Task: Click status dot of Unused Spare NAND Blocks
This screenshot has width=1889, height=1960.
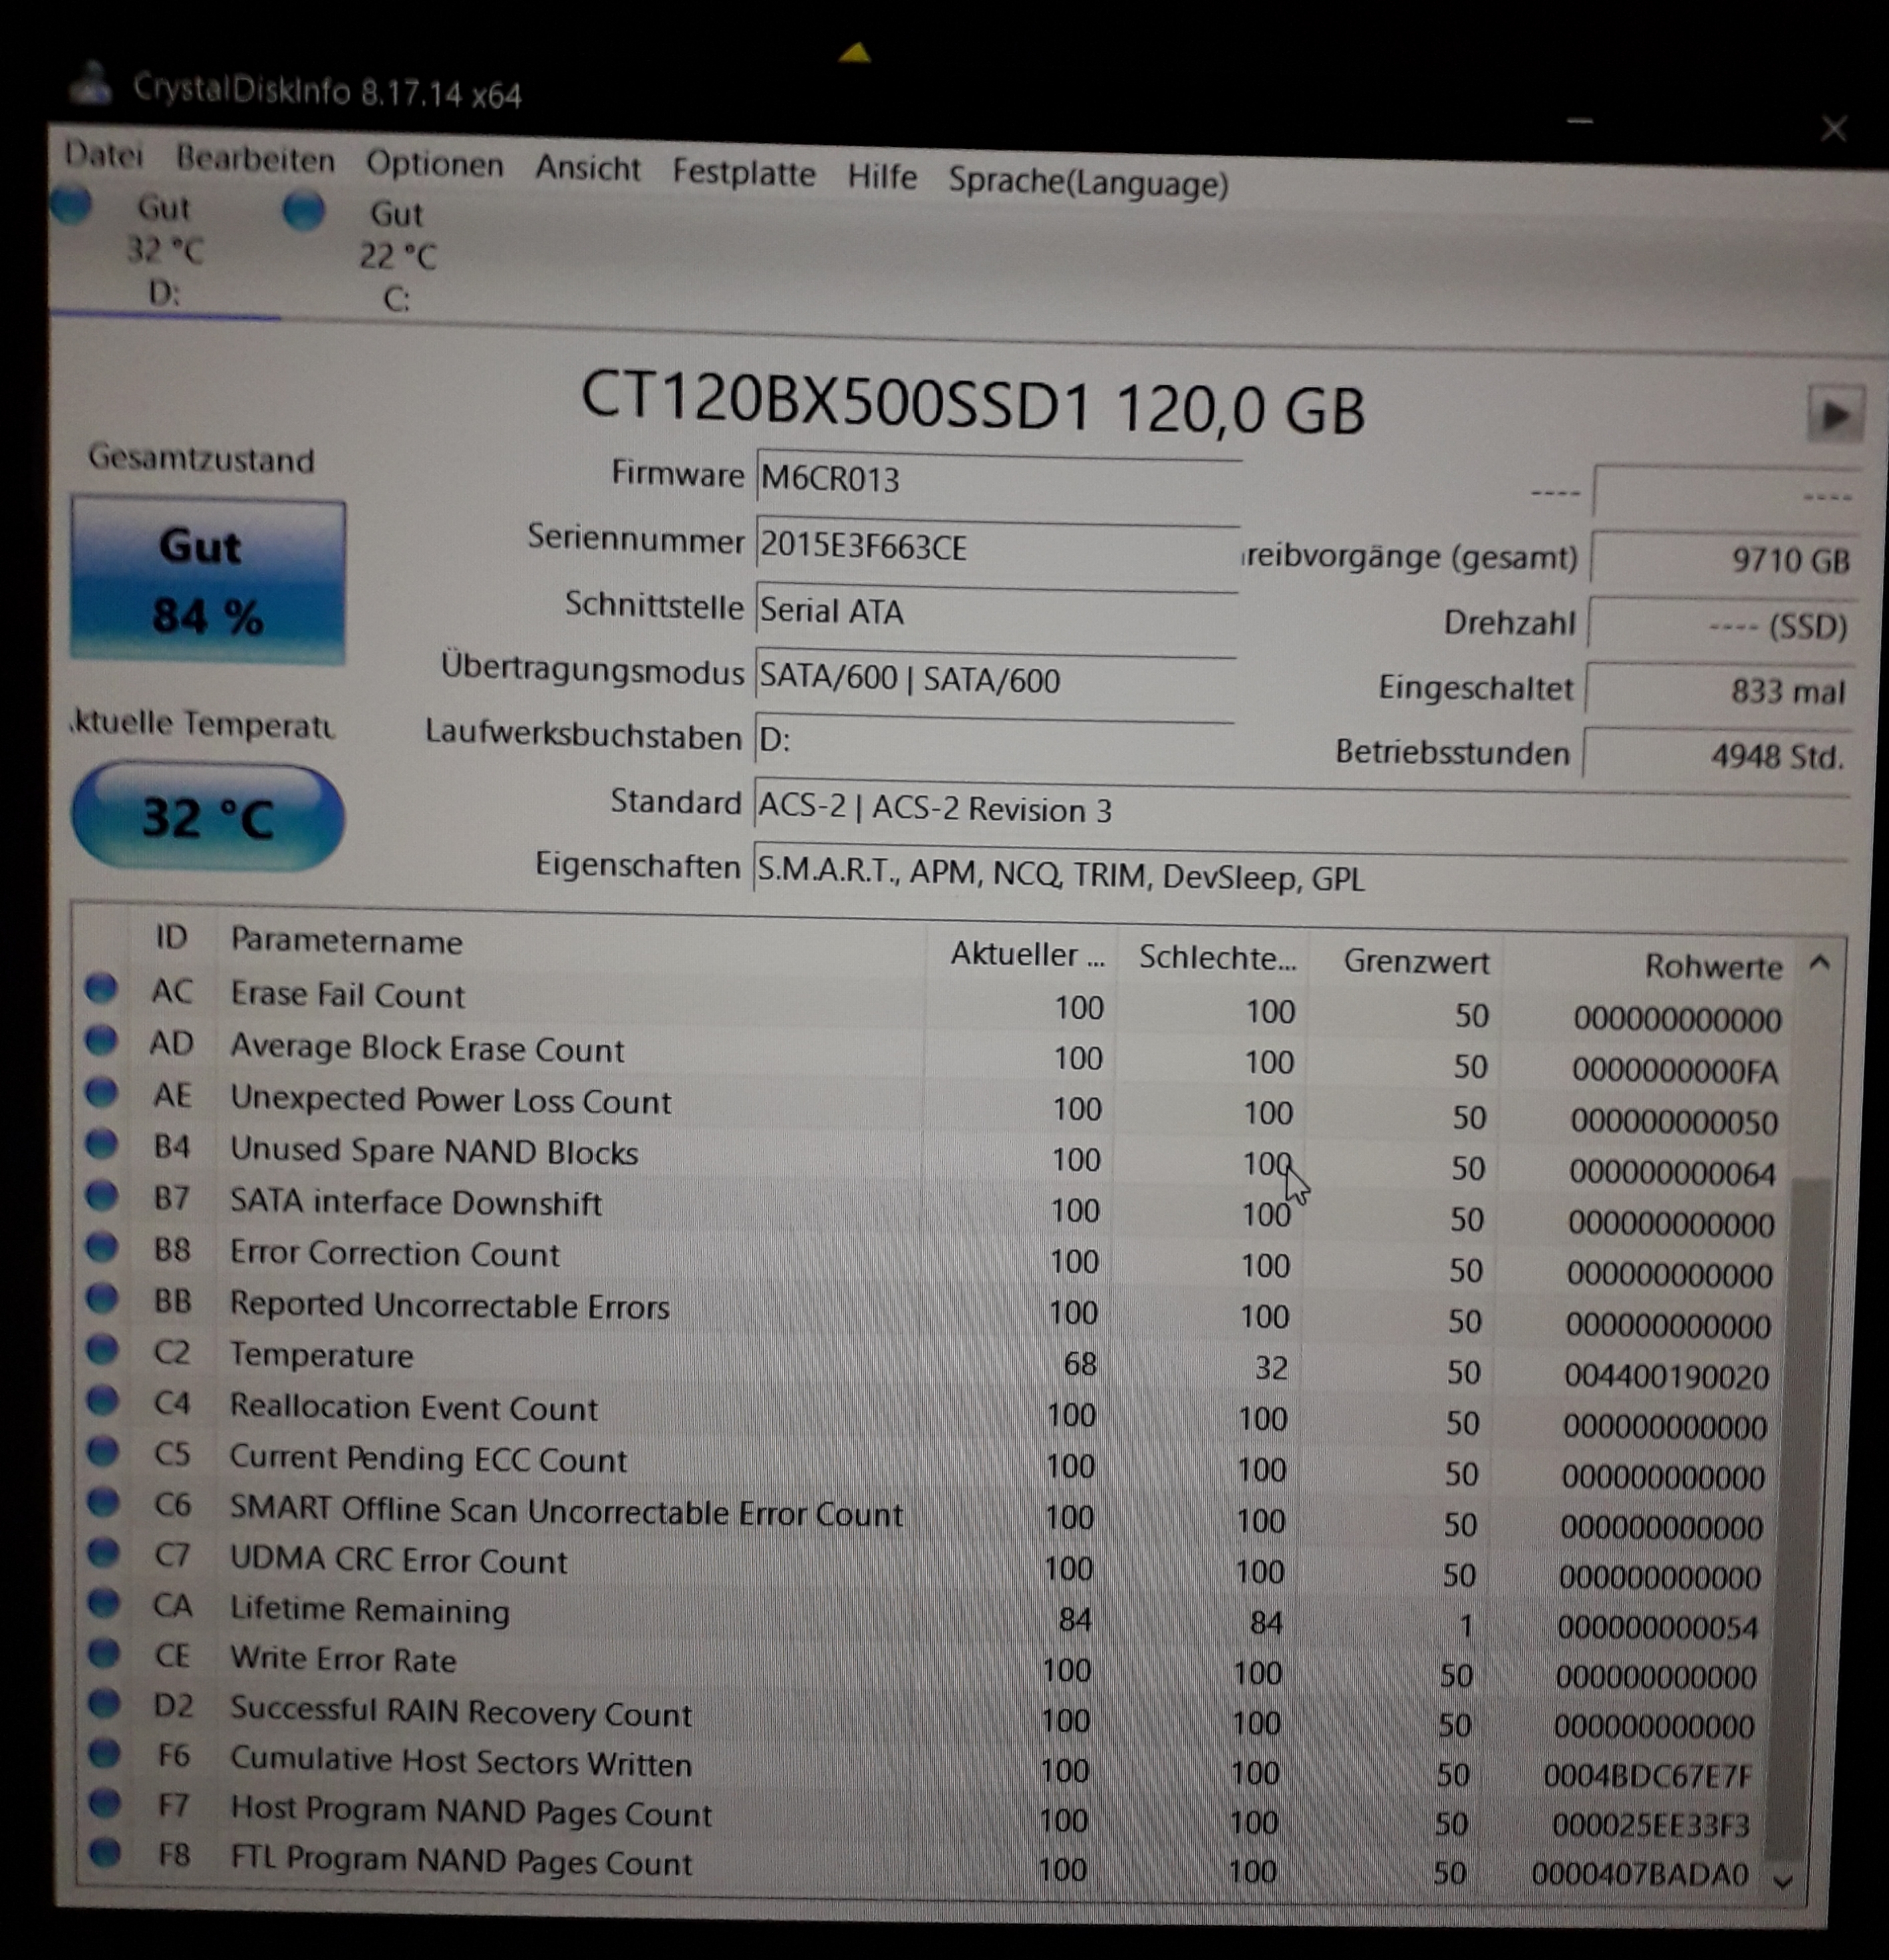Action: click(x=101, y=1143)
